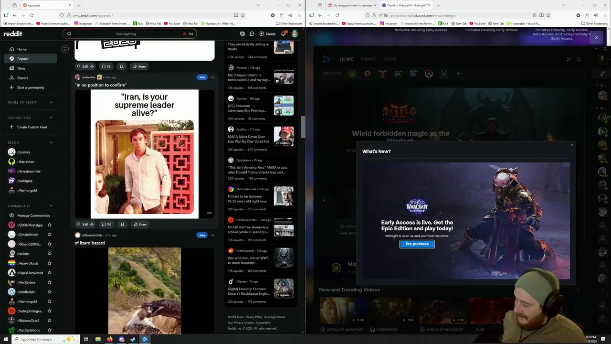Viewport: 611px width, 344px height.
Task: Toggle favorite star for r/ApexUncovered
Action: (50, 273)
